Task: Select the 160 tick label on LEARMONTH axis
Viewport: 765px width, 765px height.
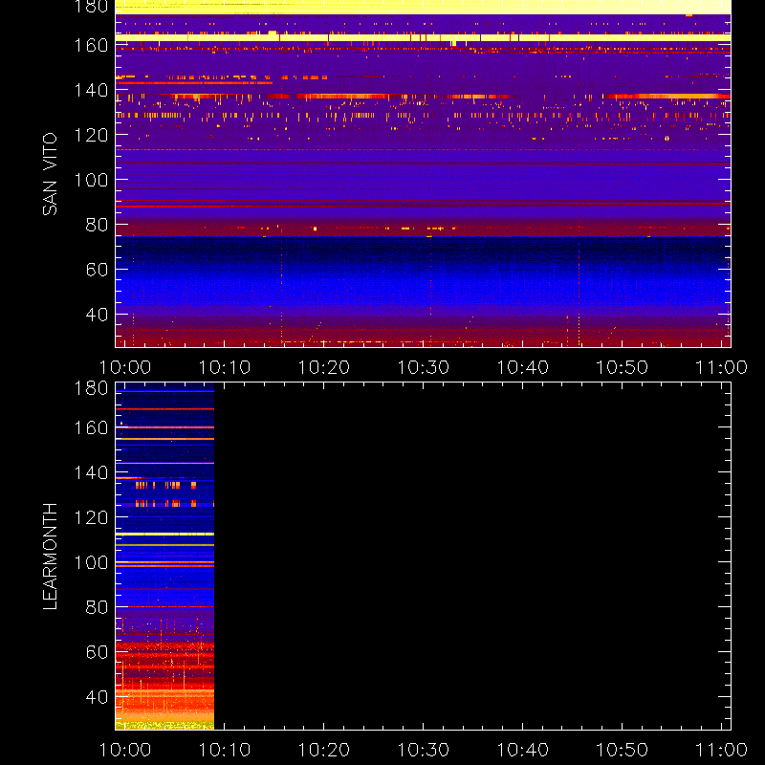Action: [91, 427]
